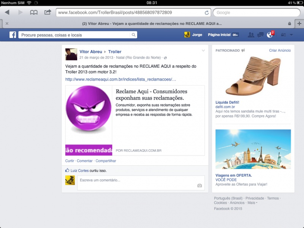Open the Anúncios footer link
The image size is (304, 228).
pyautogui.click(x=237, y=203)
